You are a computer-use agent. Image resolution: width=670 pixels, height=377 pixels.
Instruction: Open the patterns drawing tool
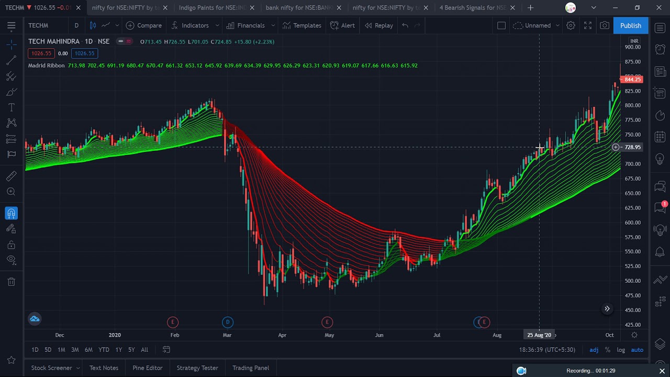(11, 124)
